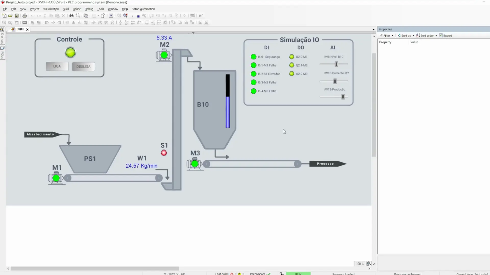Toggle the I6.2-S1 Elevador input indicator
The height and width of the screenshot is (275, 490).
253,74
